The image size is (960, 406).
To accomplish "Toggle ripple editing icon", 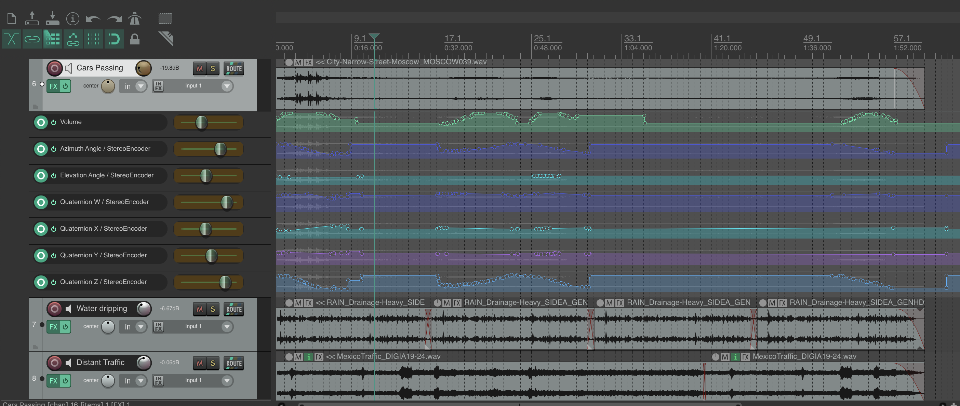I will pos(53,39).
